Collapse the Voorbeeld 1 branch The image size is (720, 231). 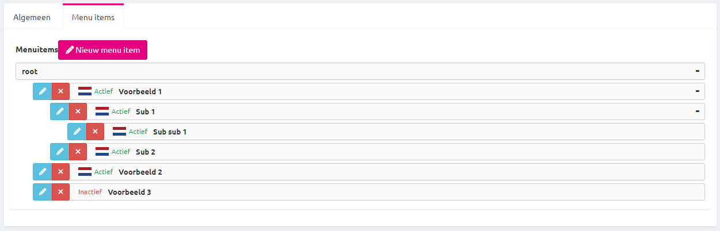[697, 91]
